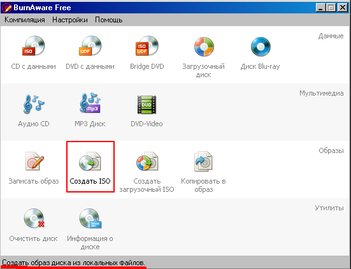
Task: Open the Помощь menu
Action: [x=108, y=20]
